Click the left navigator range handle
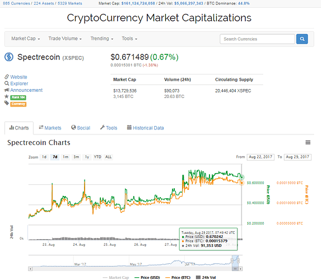The height and width of the screenshot is (280, 321). coord(232,260)
